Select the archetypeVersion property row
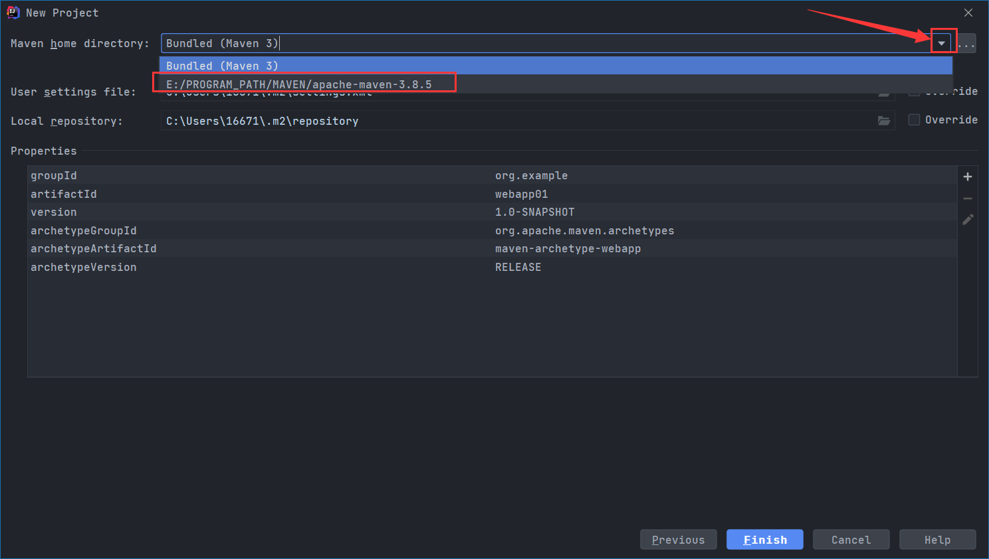Screen dimensions: 989x559 pyautogui.click(x=492, y=267)
